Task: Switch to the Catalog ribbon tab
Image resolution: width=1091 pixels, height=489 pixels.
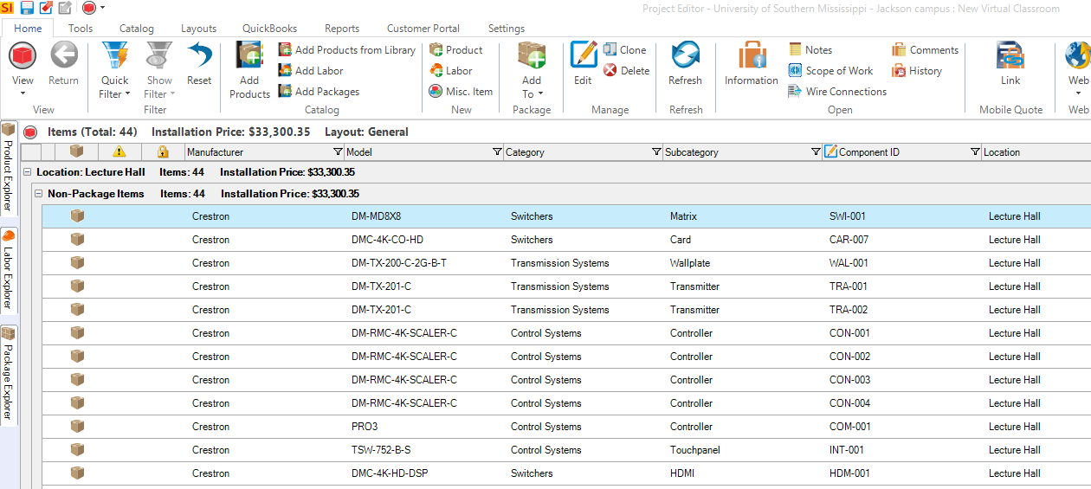Action: click(x=137, y=29)
